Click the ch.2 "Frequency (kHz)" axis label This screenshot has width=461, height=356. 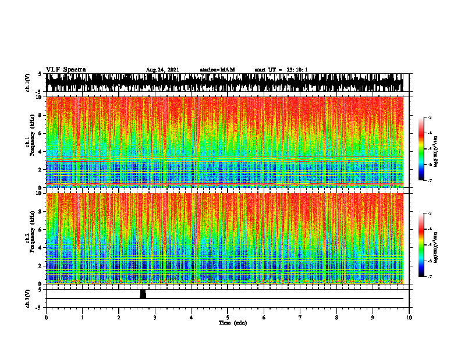coord(33,232)
